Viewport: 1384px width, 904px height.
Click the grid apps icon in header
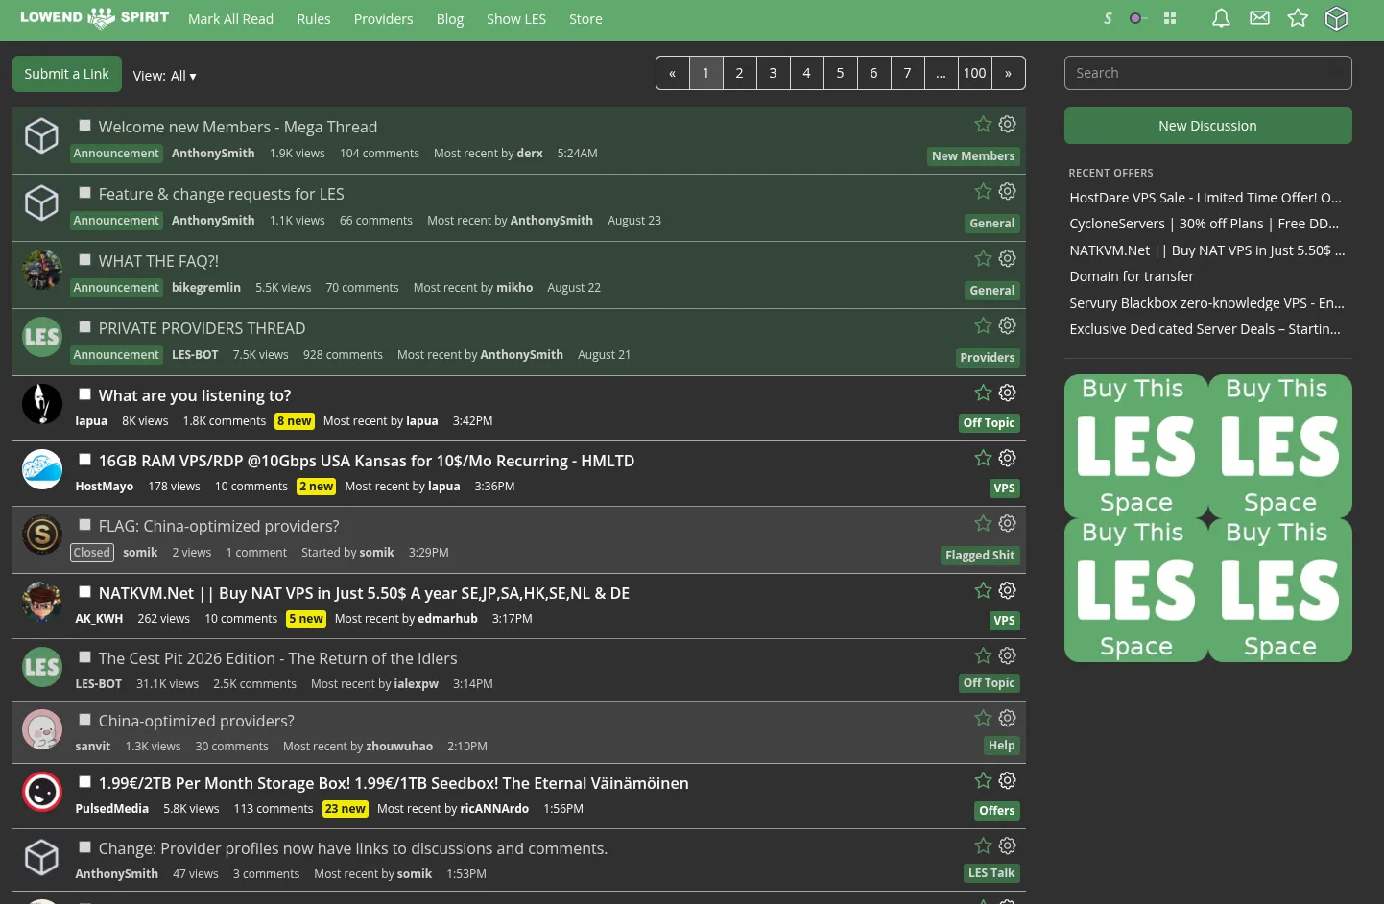(1169, 18)
